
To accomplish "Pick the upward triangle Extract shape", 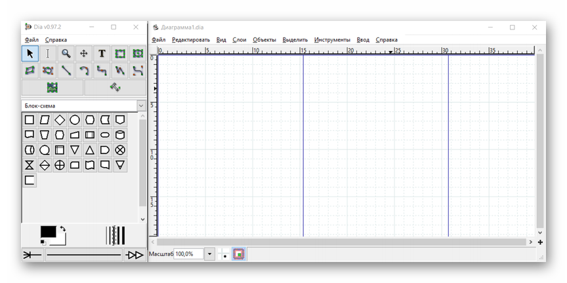I will (x=90, y=150).
